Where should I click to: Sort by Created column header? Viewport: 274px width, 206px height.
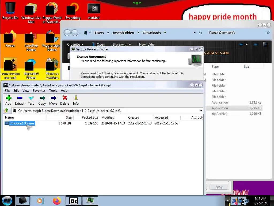[x=140, y=117]
